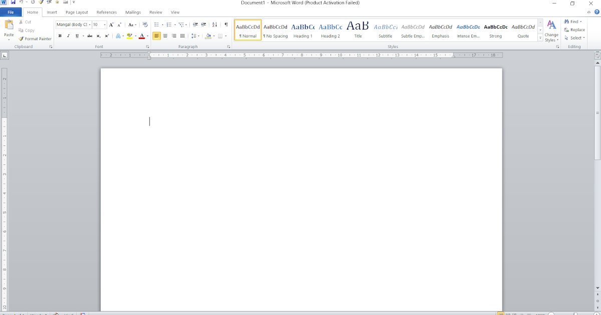Apply bold formatting
This screenshot has width=601, height=315.
(x=60, y=35)
